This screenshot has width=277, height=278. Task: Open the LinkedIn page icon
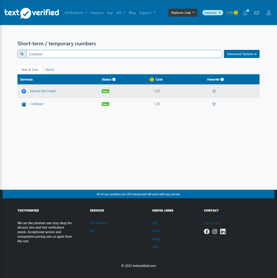tap(223, 232)
